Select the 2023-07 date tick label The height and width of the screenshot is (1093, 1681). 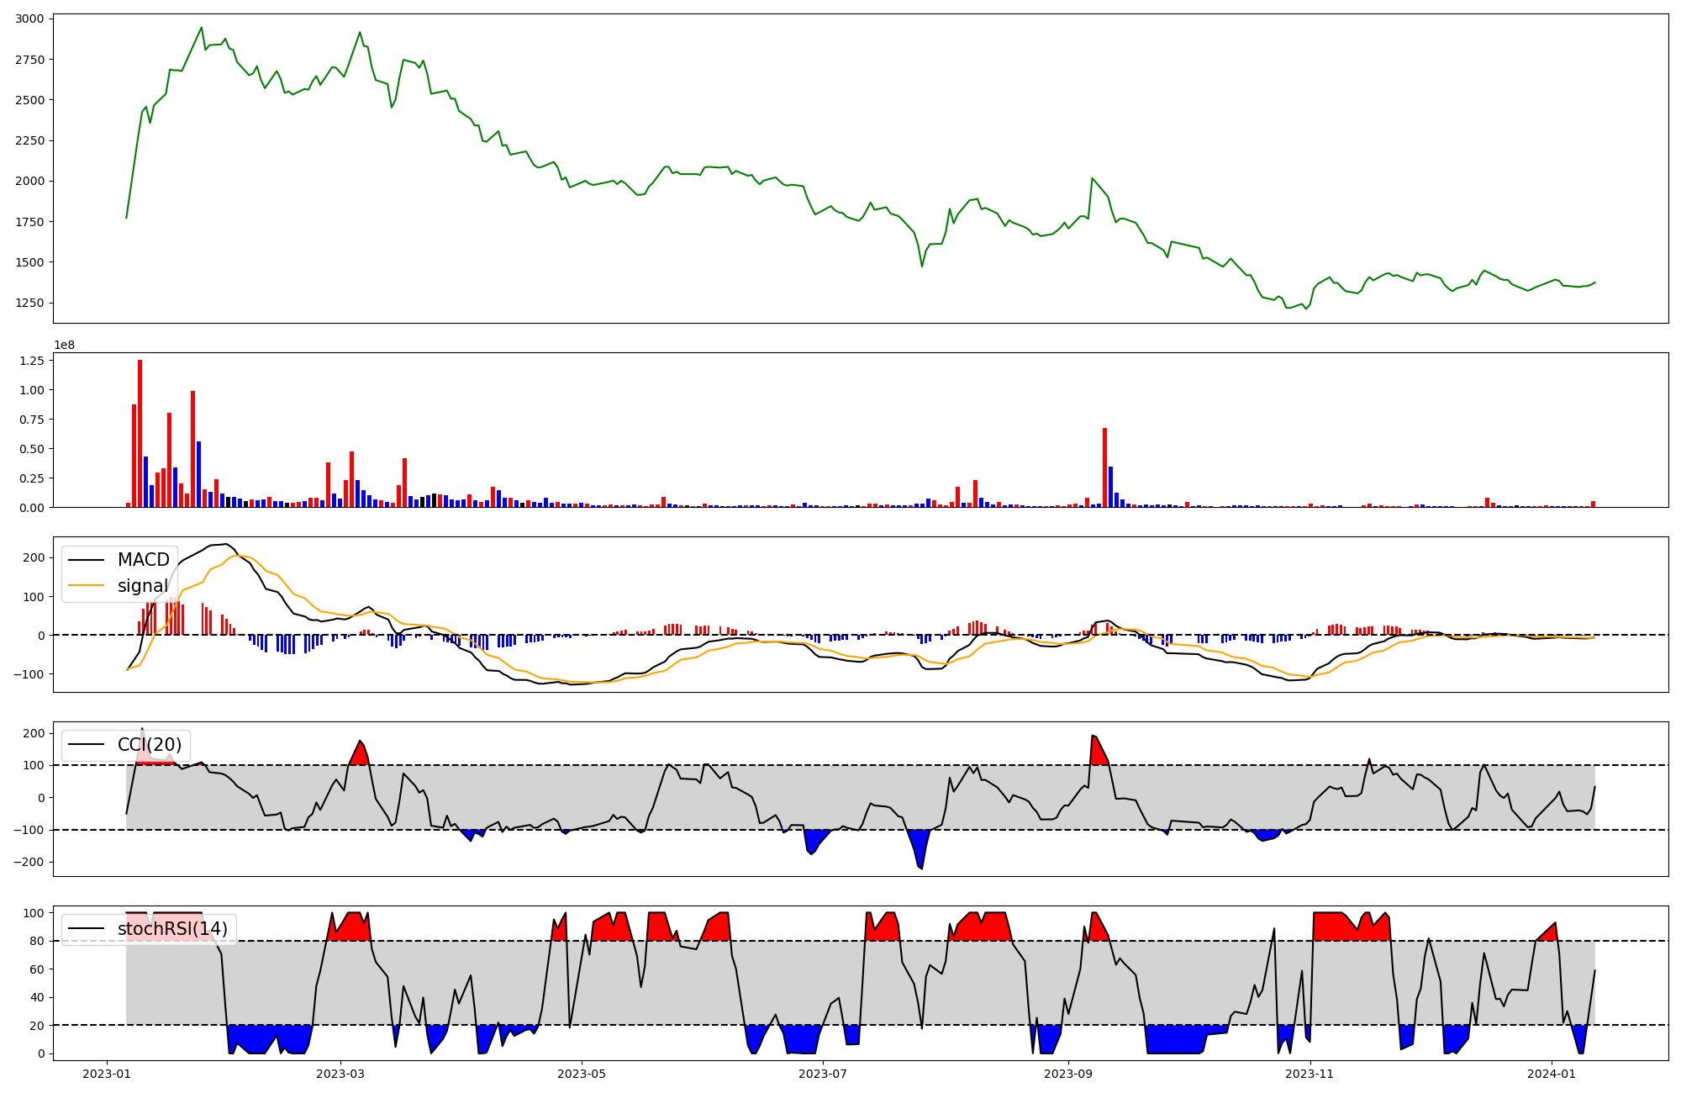click(x=823, y=1074)
